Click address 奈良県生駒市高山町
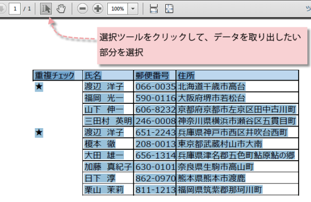The image size is (311, 202). [x=216, y=167]
